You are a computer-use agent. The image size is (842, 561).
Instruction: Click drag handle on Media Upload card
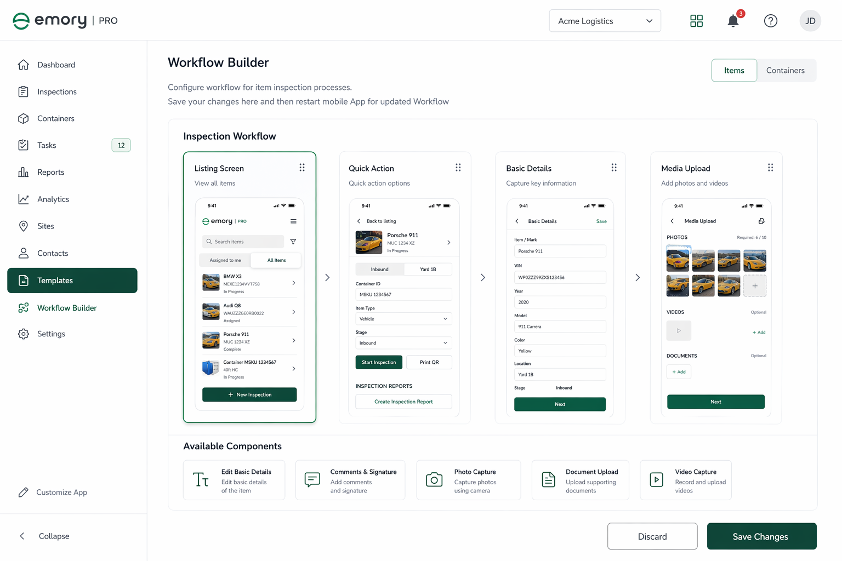(770, 168)
